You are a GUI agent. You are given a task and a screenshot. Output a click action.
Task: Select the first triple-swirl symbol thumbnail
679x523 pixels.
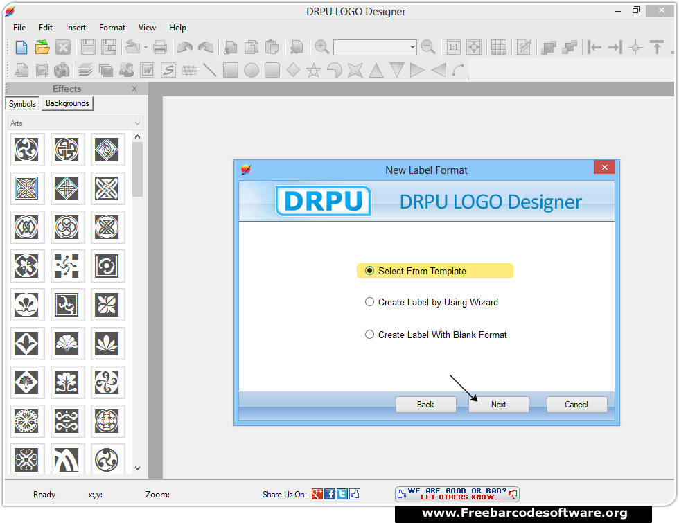click(x=26, y=150)
